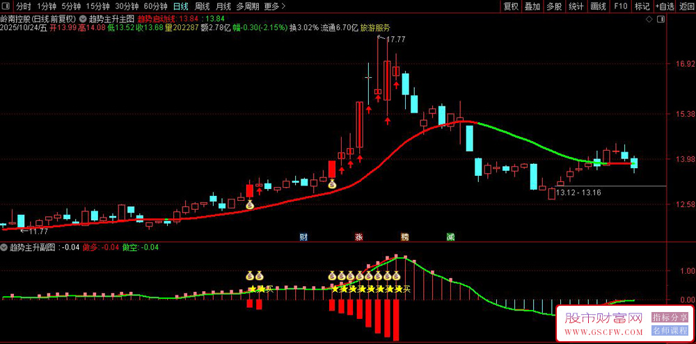This screenshot has height=344, width=696.
Task: Select the 60分钟 period tab
Action: coord(155,6)
